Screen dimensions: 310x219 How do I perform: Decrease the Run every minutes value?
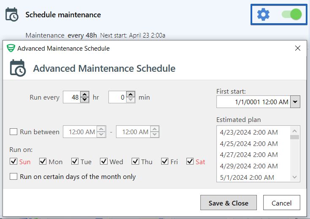tap(130, 100)
